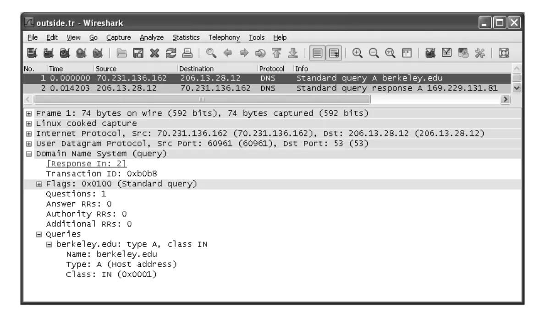The width and height of the screenshot is (545, 312).
Task: Select packet 1 DNS query berkeley.edu
Action: coord(267,78)
